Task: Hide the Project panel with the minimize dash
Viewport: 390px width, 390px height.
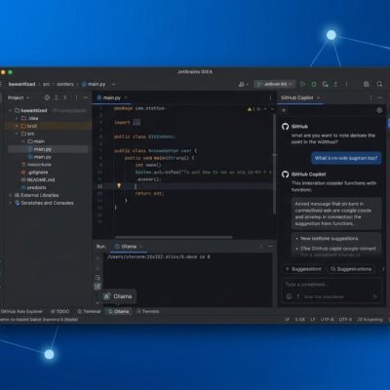Action: click(x=85, y=97)
